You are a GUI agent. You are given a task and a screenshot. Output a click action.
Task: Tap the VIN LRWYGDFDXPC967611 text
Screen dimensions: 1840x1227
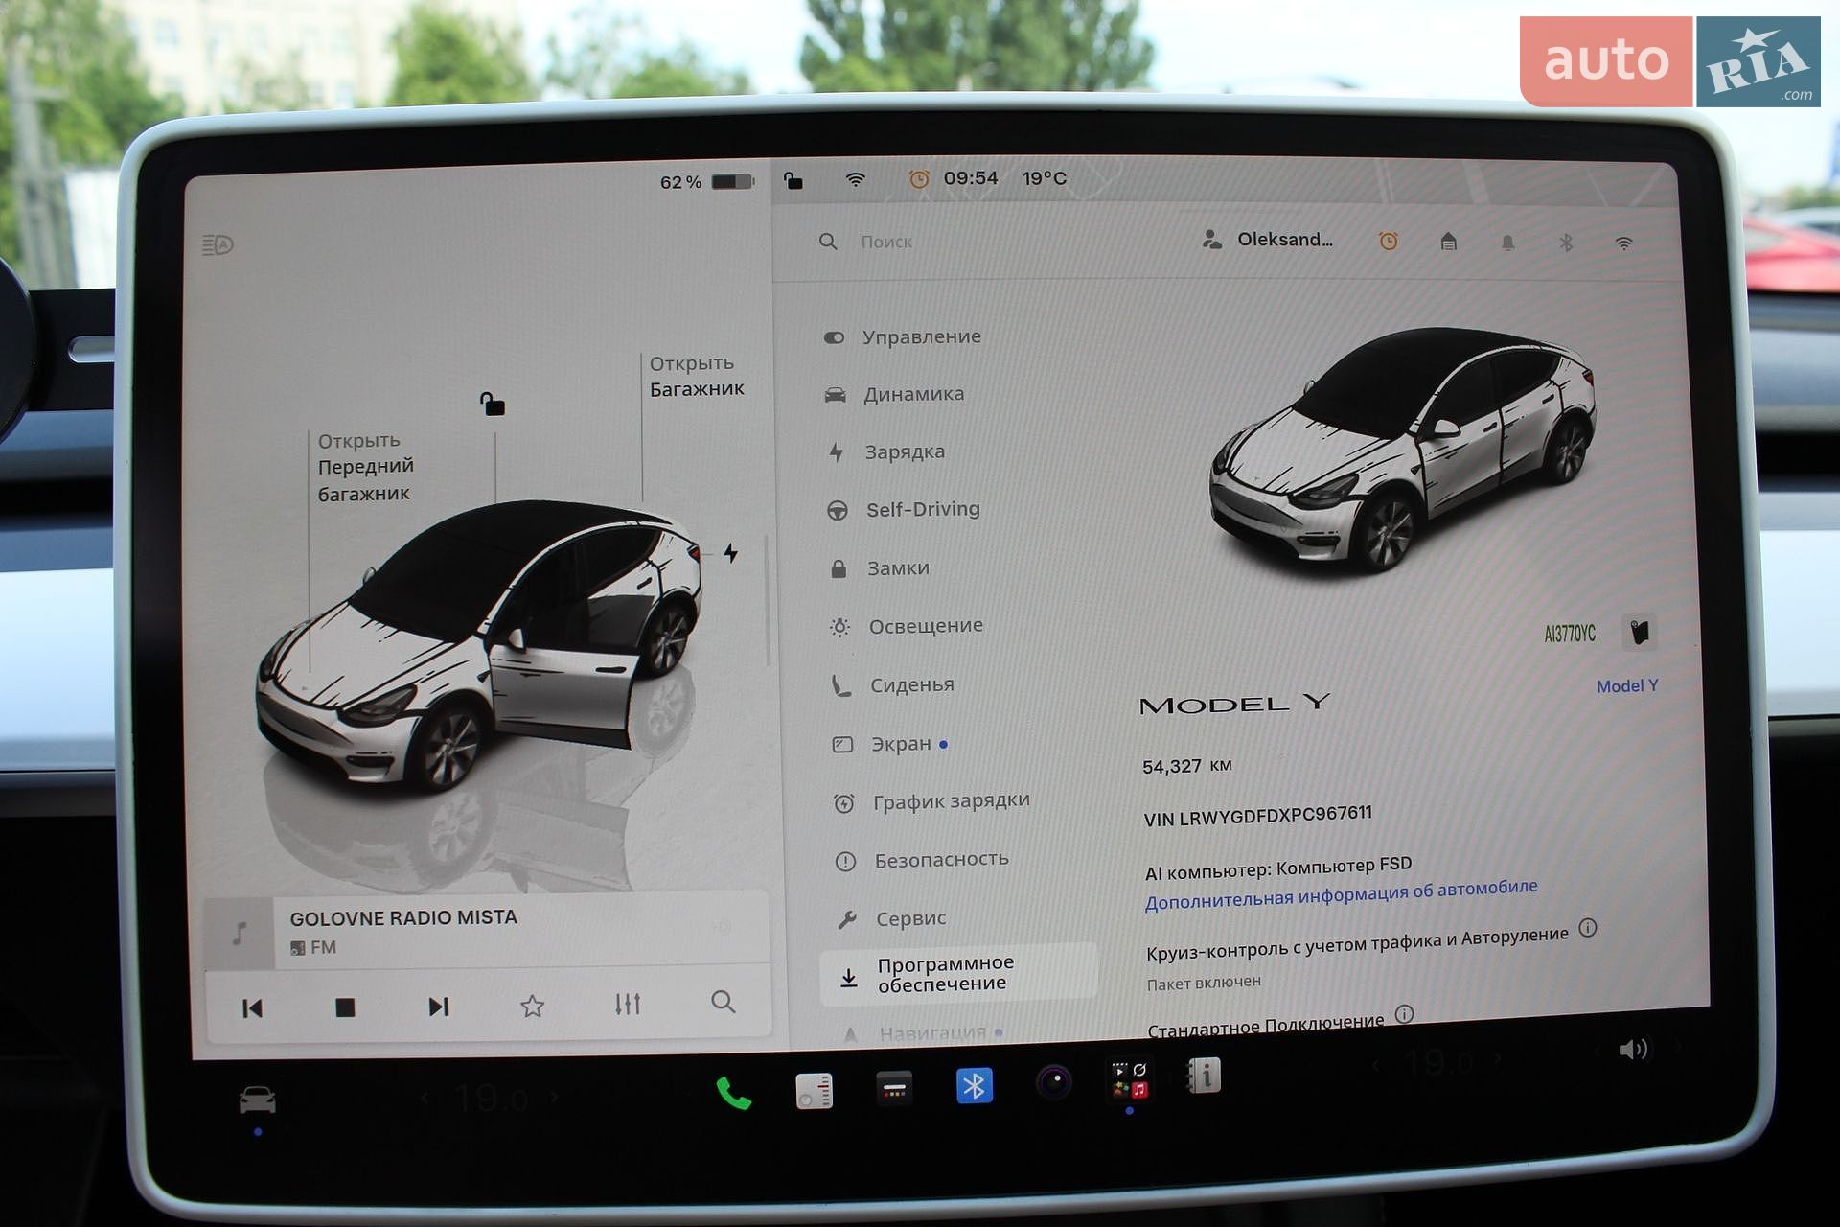pyautogui.click(x=1257, y=816)
